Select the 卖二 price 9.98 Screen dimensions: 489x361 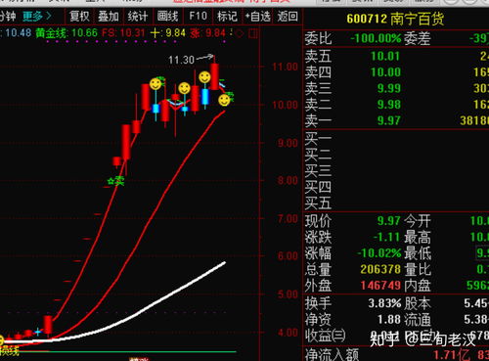pos(388,105)
